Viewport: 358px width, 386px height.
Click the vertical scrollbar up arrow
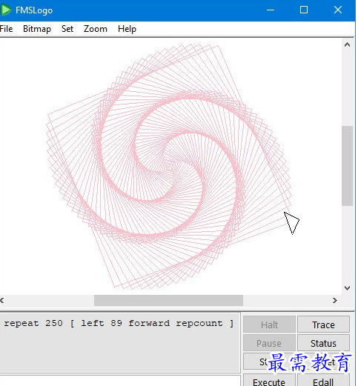pos(347,44)
